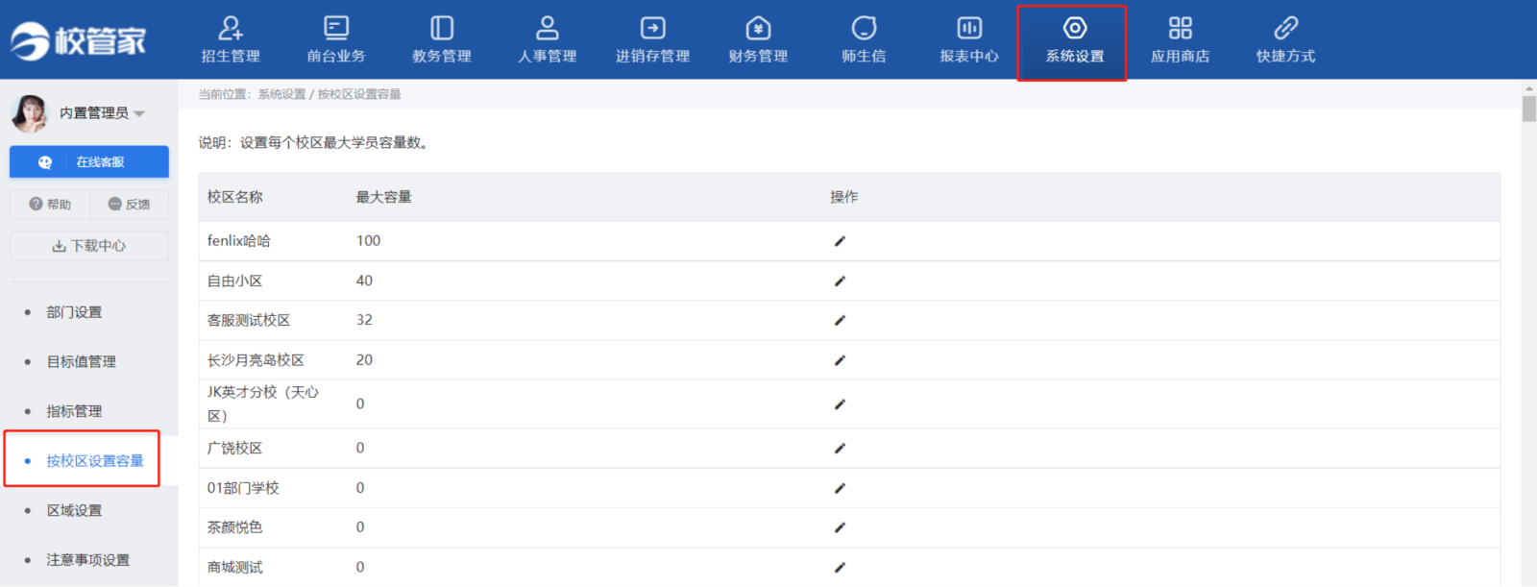Select 按校区设置容量 in the sidebar
The image size is (1537, 587).
pos(95,461)
